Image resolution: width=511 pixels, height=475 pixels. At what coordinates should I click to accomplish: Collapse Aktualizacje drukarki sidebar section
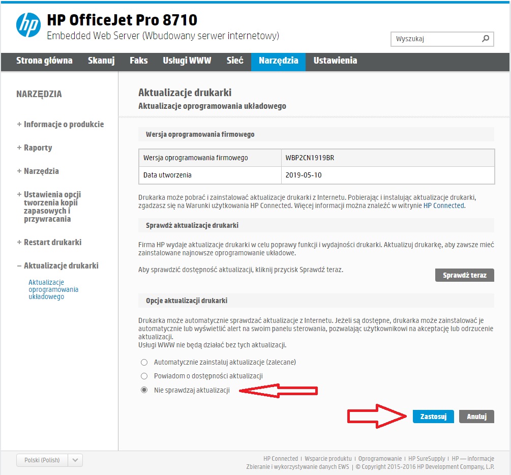(x=57, y=265)
